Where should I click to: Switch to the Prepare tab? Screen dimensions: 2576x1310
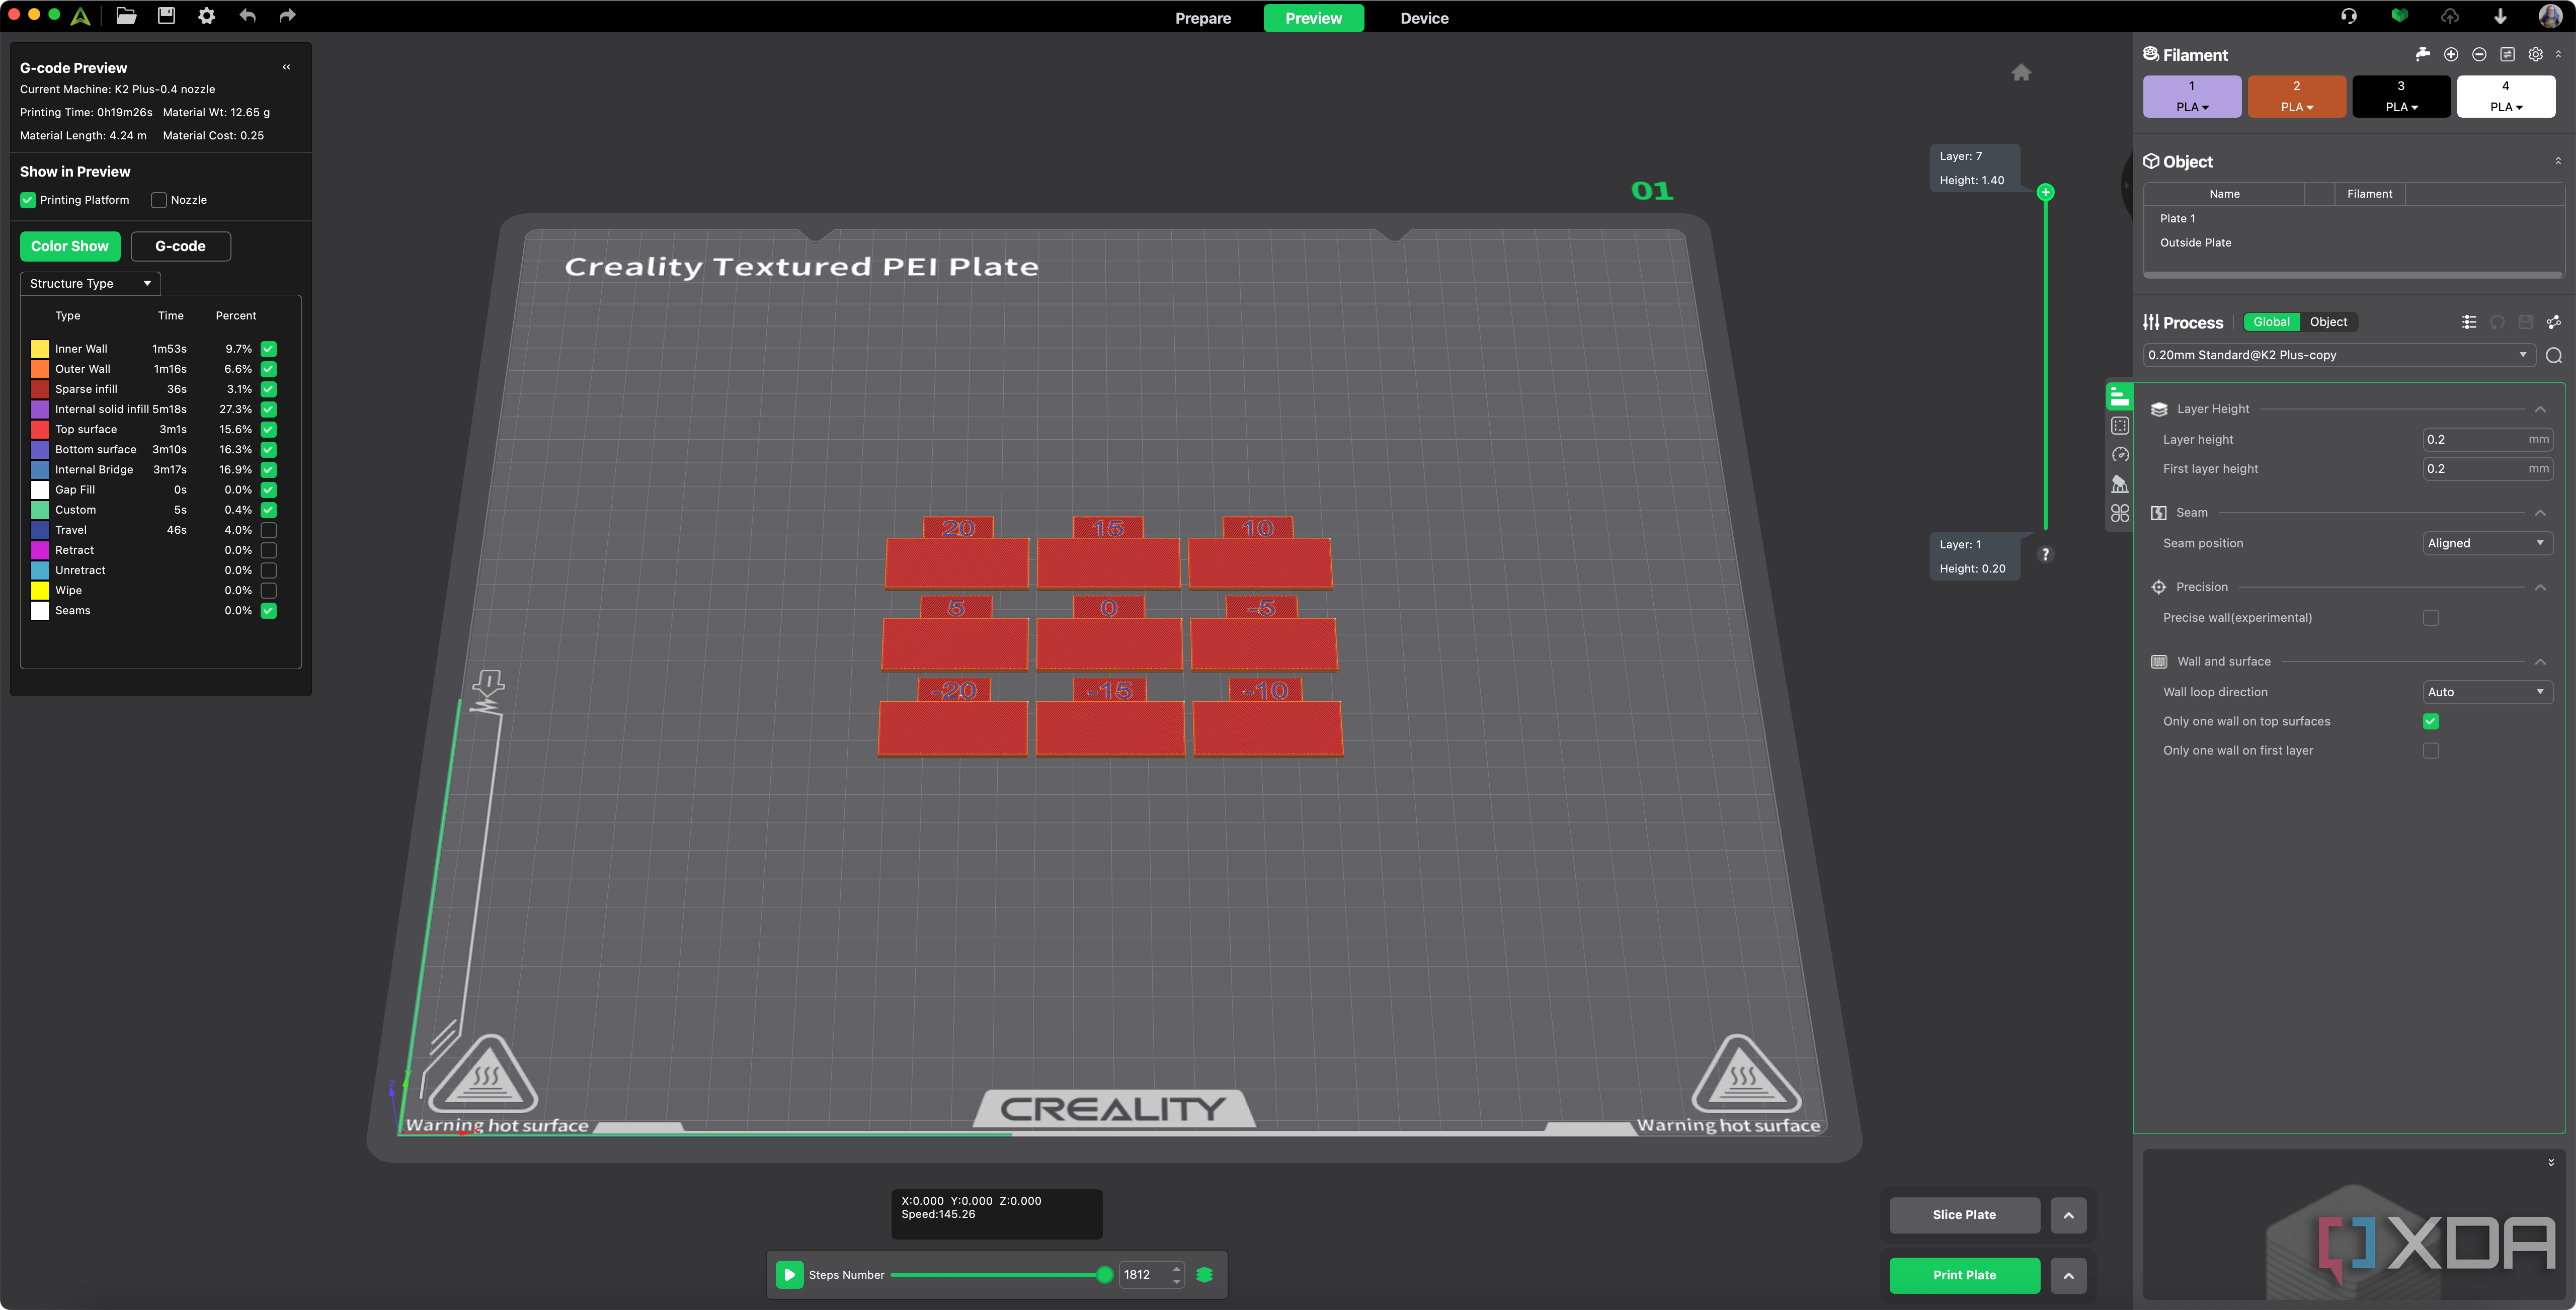click(1203, 18)
